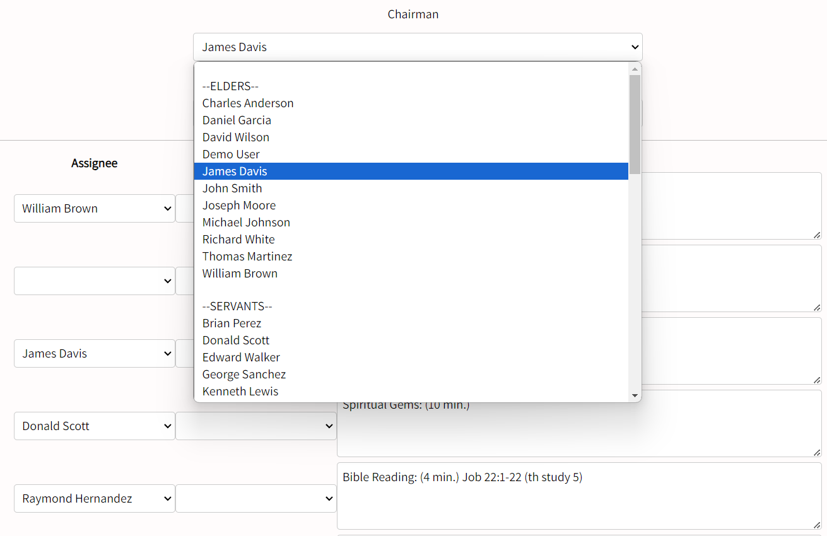The height and width of the screenshot is (536, 827).
Task: Pick Kenneth Lewis from the servants
Action: tap(411, 392)
